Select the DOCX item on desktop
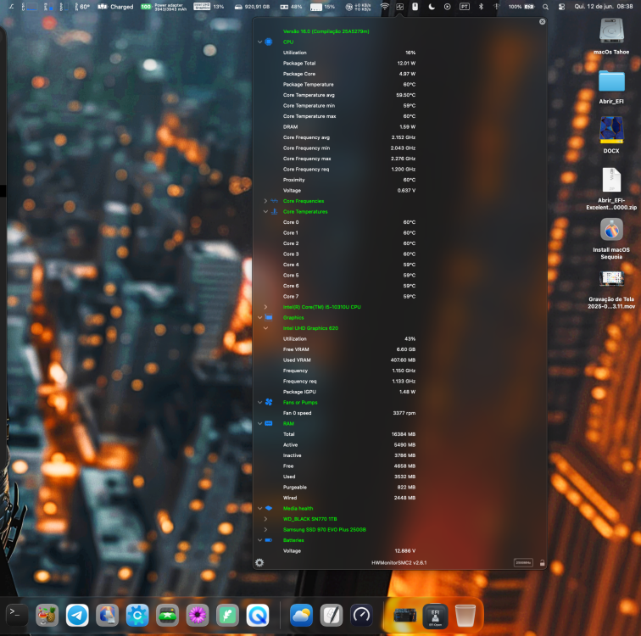Screen dimensions: 641x636 (x=611, y=135)
